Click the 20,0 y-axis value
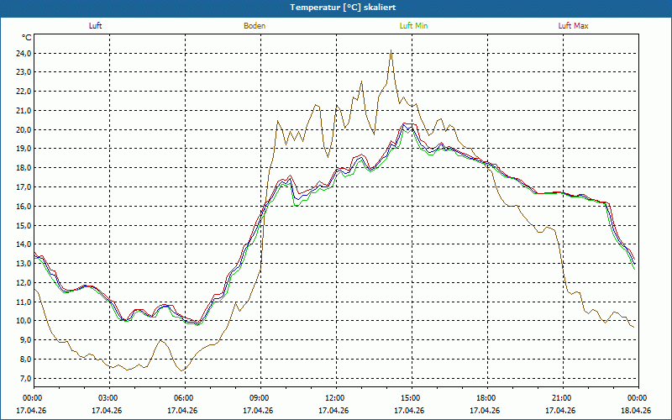 pos(24,130)
